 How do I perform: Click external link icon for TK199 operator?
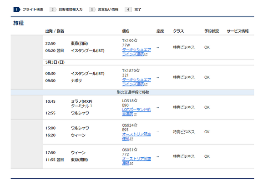(146, 54)
